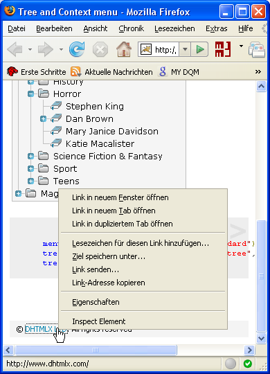Open the Datei menu
The width and height of the screenshot is (270, 374).
pos(17,28)
